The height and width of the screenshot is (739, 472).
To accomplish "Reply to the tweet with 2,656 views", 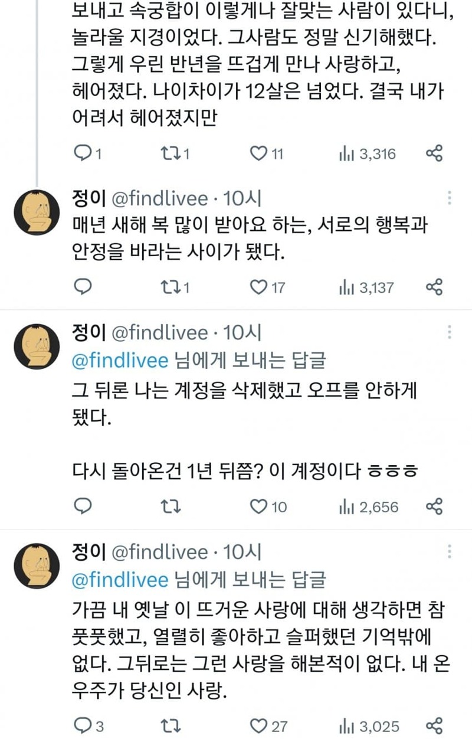I will [84, 506].
